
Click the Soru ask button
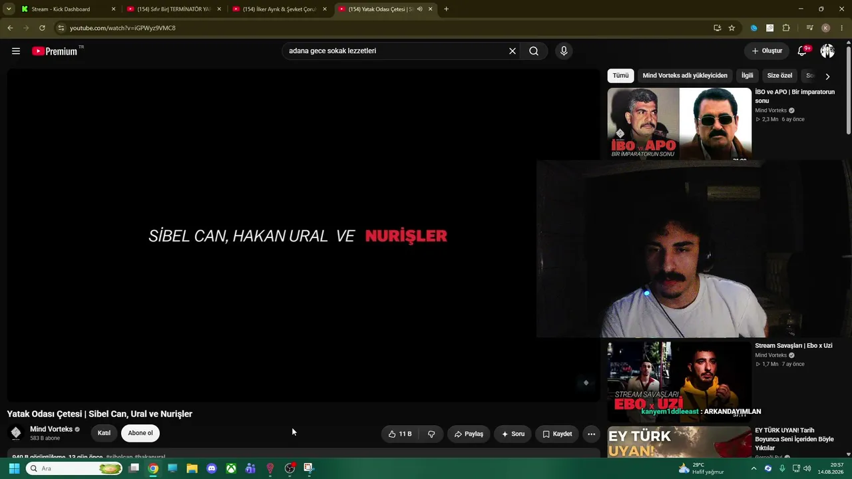(x=513, y=434)
